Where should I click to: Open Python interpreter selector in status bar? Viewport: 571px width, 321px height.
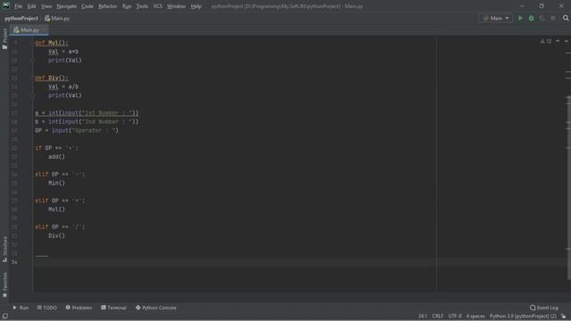point(523,316)
